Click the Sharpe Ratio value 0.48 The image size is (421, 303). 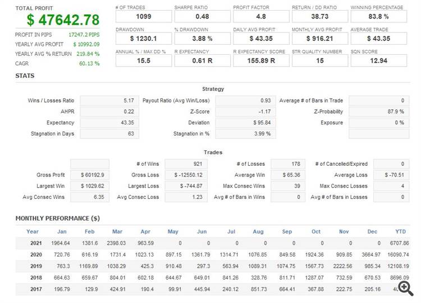click(x=202, y=16)
